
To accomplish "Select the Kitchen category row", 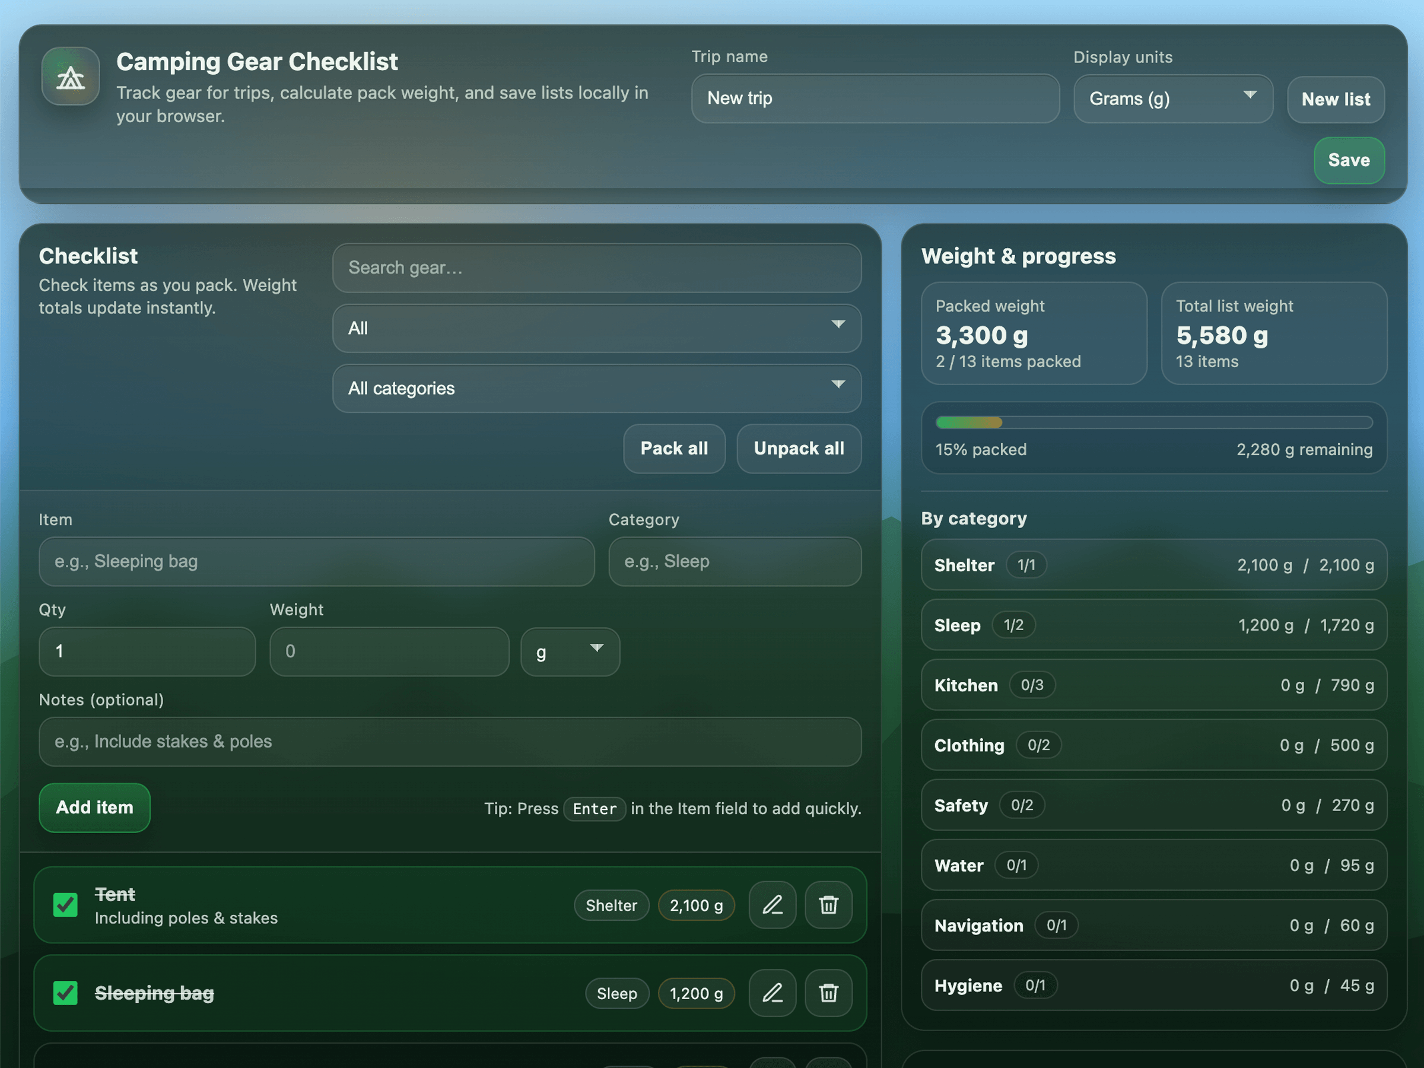I will point(1153,685).
